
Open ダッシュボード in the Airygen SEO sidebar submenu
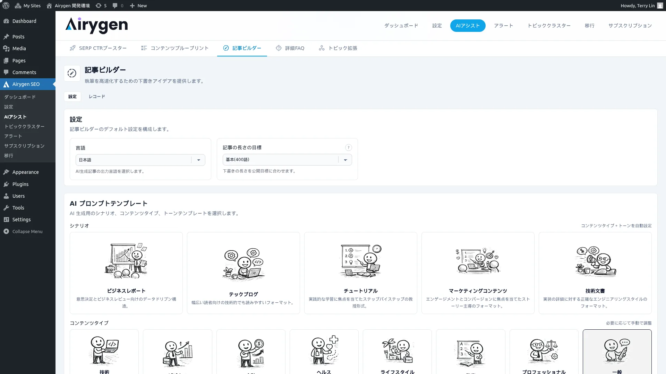(20, 97)
